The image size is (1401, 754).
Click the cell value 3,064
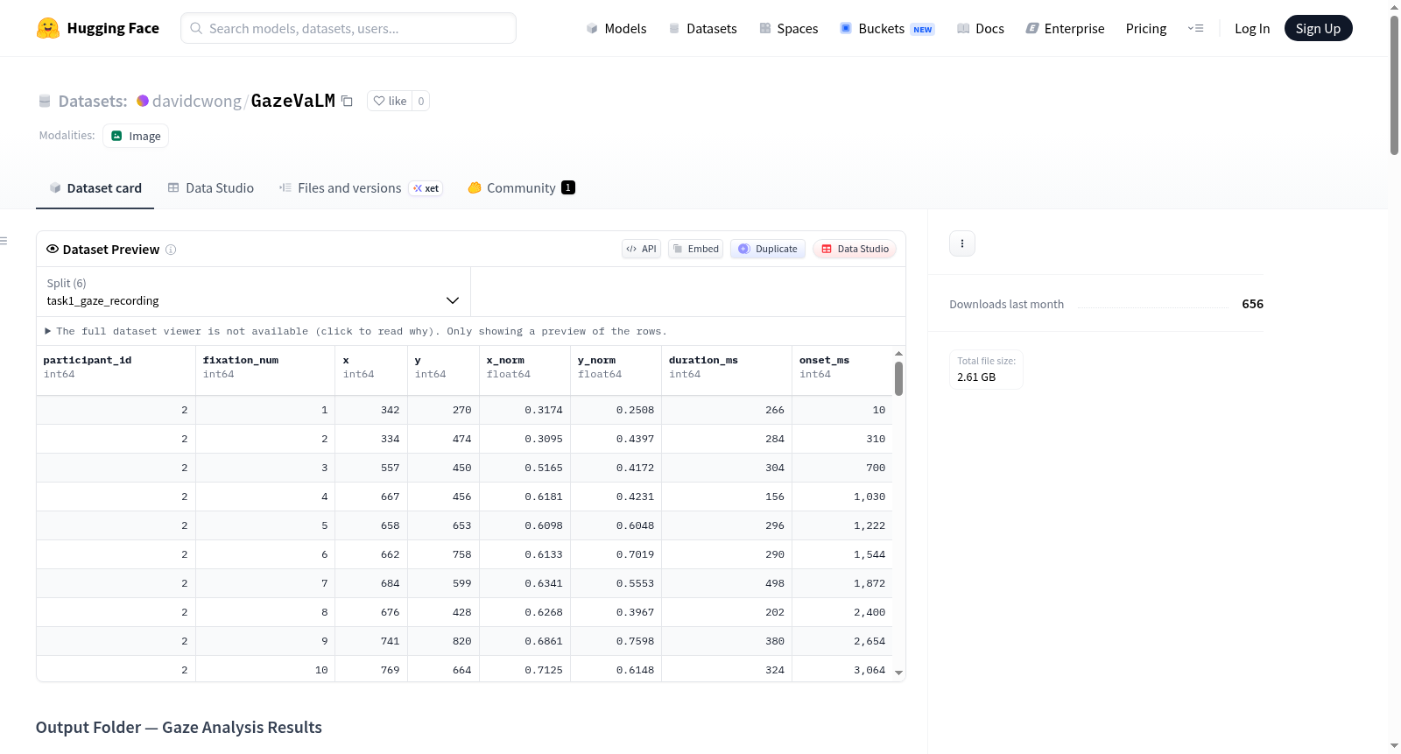869,670
